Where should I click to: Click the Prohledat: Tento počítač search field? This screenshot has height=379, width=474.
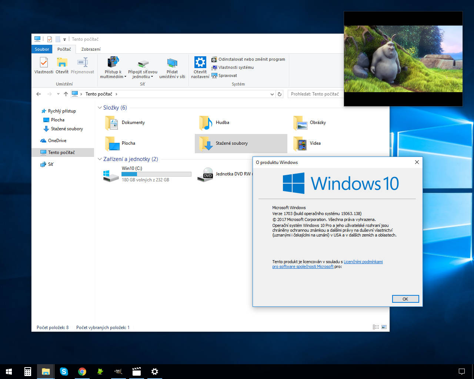316,94
